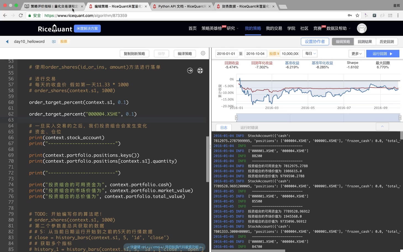Click the 回测收益 -5.474% metric
This screenshot has width=403, height=252.
[232, 65]
